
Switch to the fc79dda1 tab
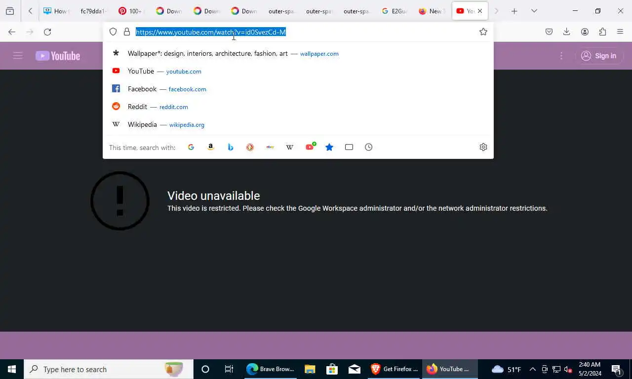point(94,11)
